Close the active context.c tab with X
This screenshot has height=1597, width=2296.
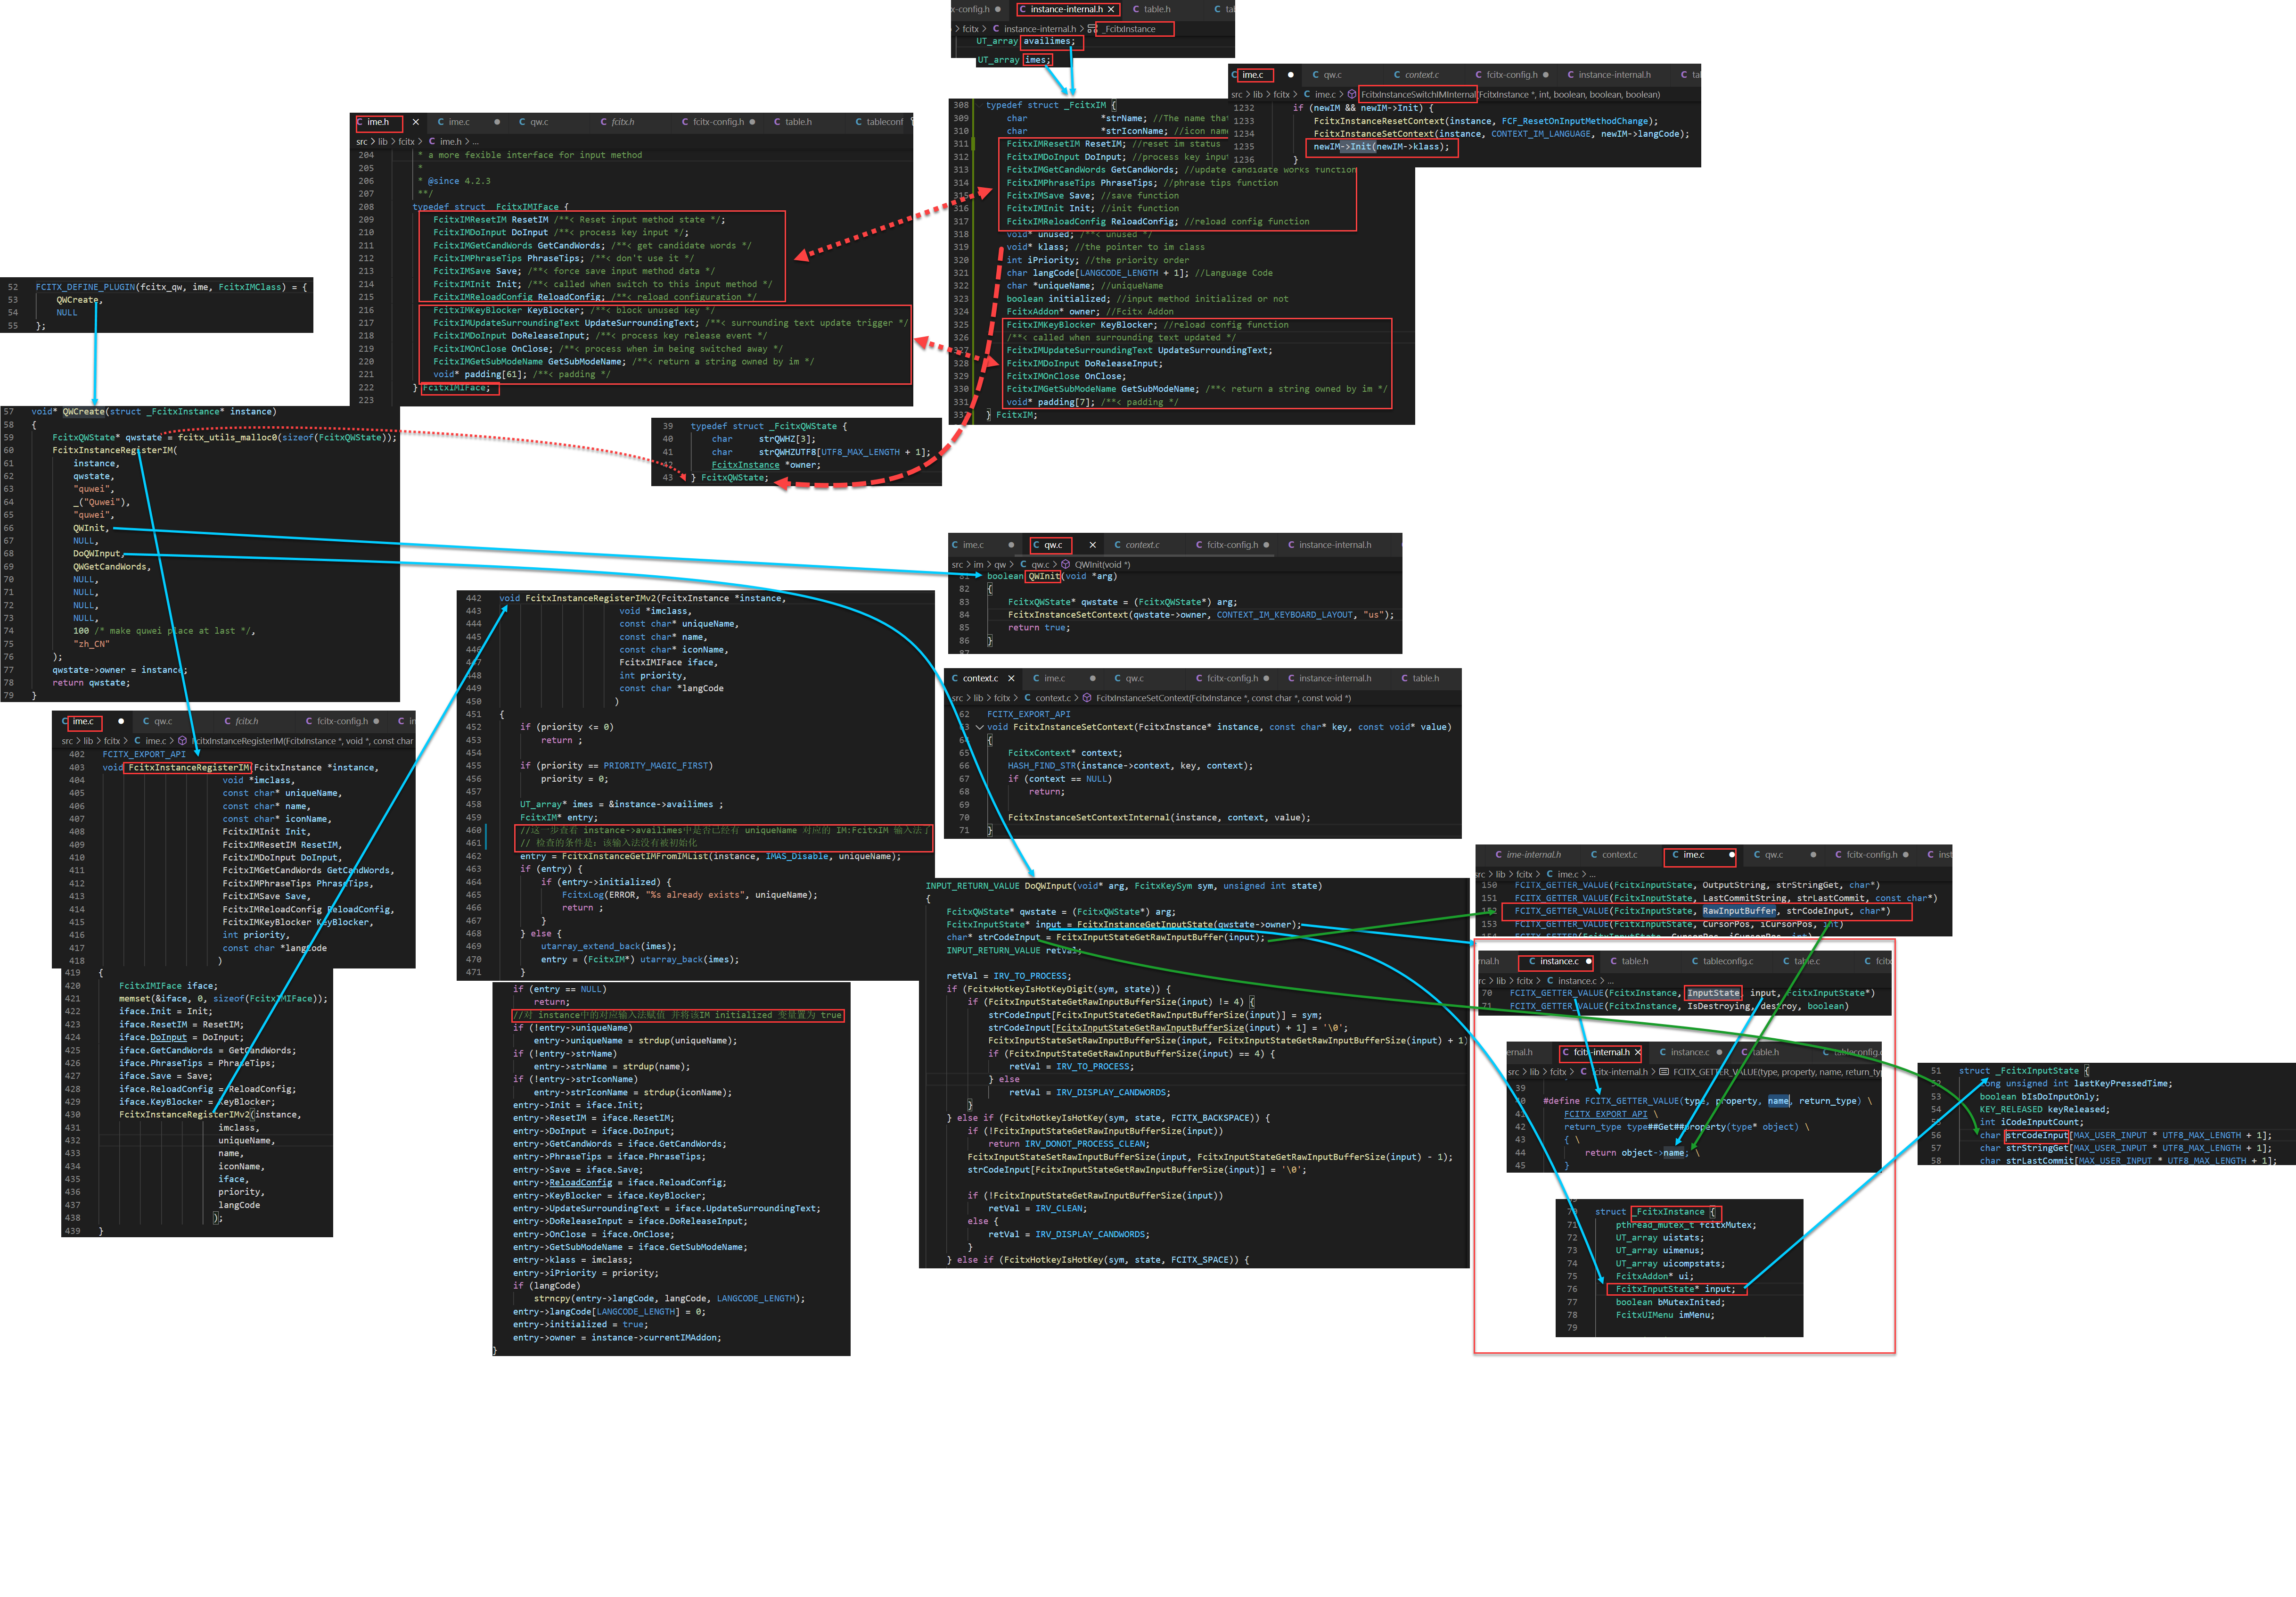coord(1011,679)
